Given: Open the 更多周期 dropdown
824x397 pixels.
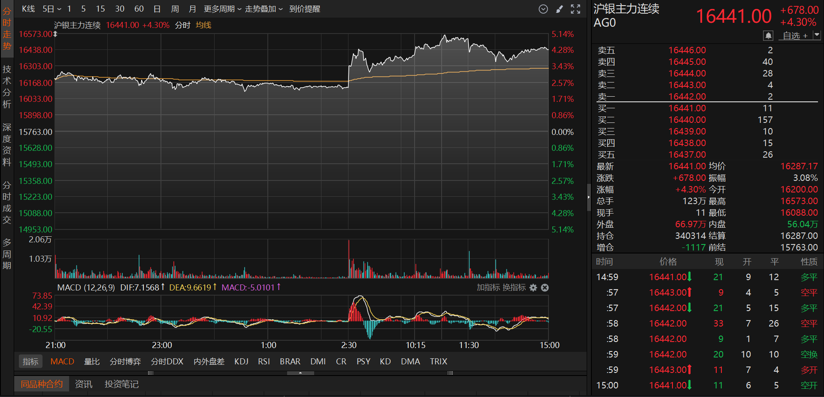Looking at the screenshot, I should [x=222, y=9].
